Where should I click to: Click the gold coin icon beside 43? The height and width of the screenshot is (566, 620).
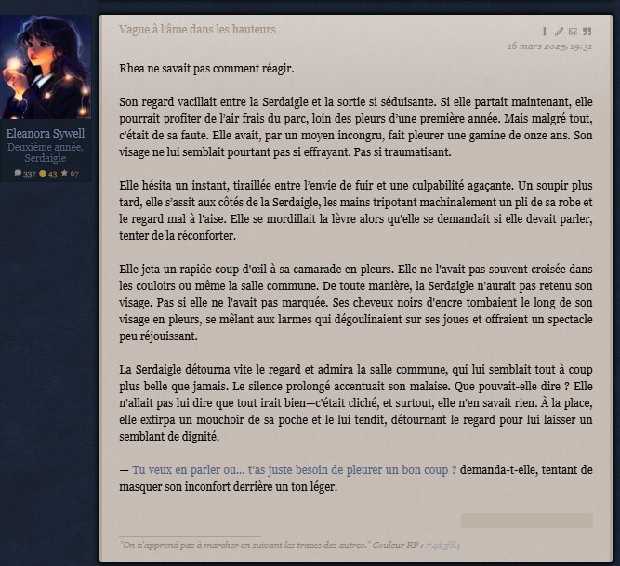pos(43,173)
